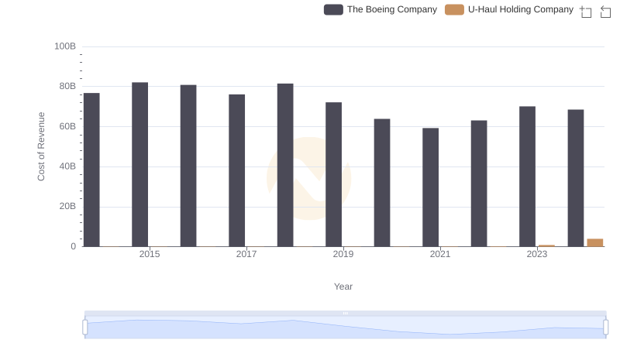Click the Boeing bar for 2020
Viewport: 620px width, 357px height.
(382, 183)
